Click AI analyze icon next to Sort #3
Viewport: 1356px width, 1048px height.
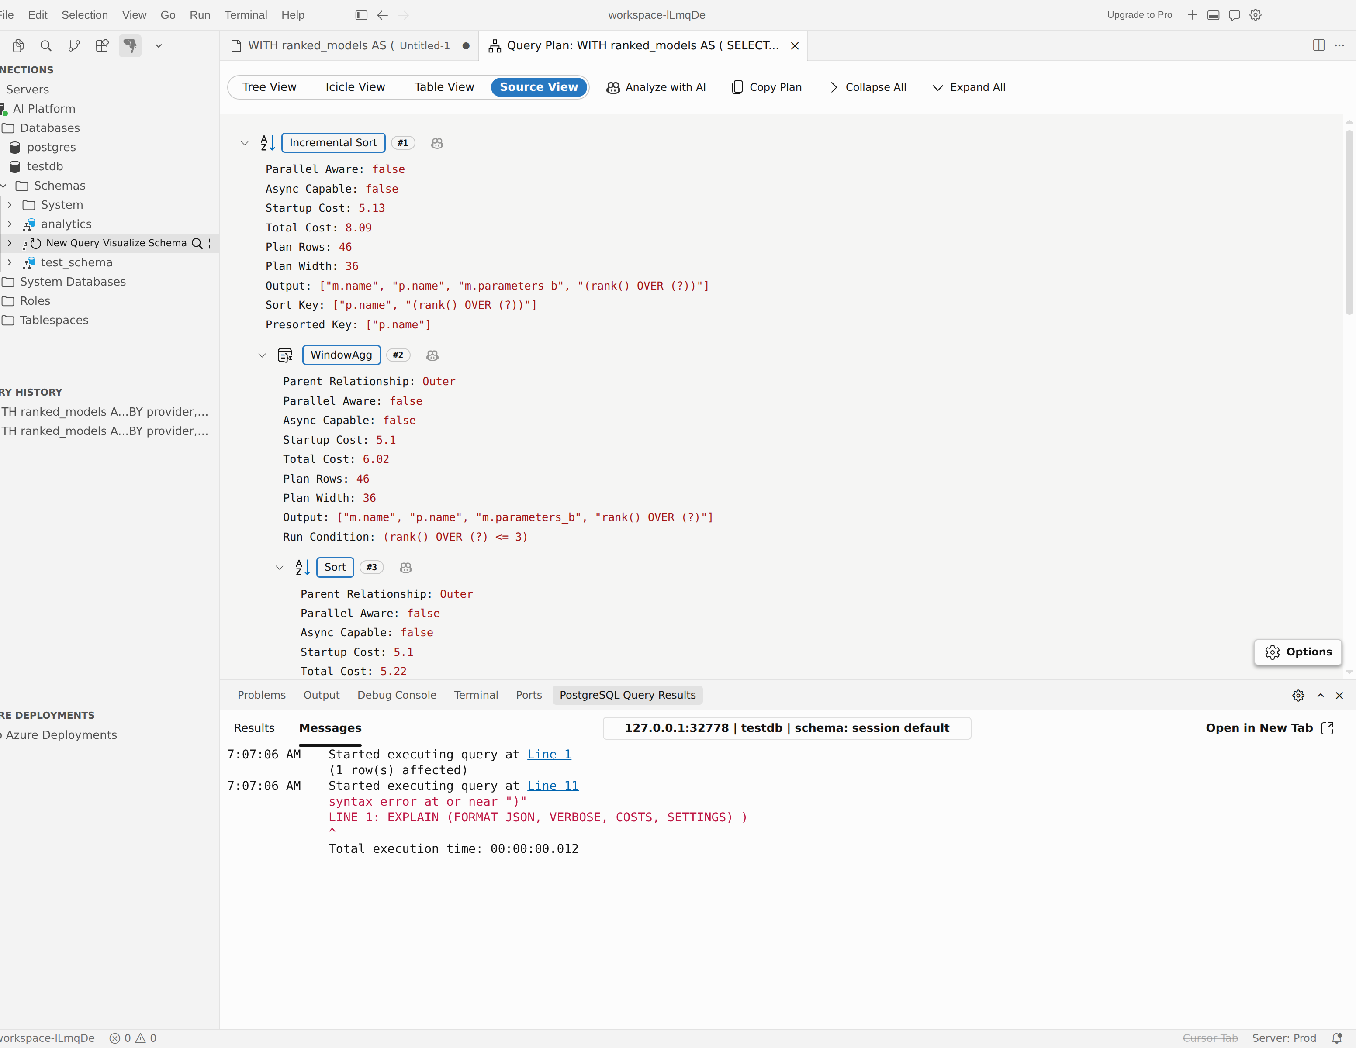pyautogui.click(x=406, y=568)
